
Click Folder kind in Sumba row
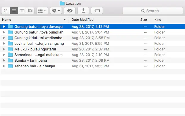click(159, 61)
